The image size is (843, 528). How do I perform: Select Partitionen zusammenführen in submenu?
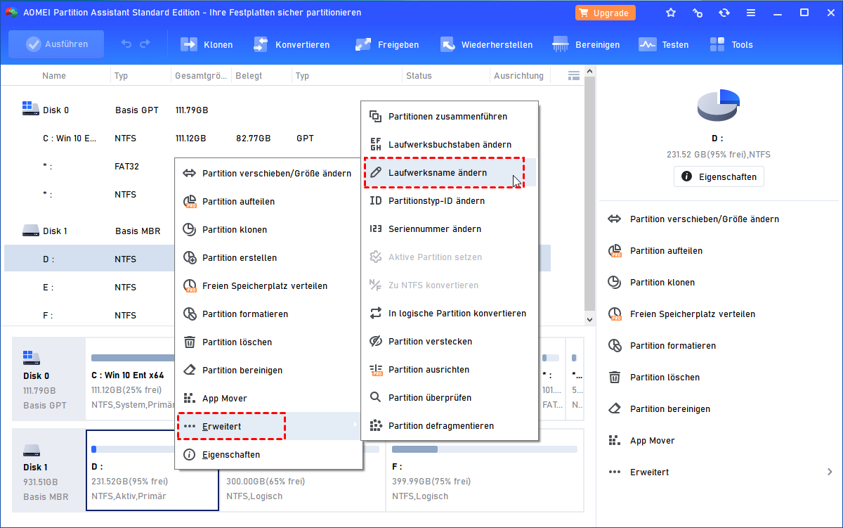coord(450,116)
